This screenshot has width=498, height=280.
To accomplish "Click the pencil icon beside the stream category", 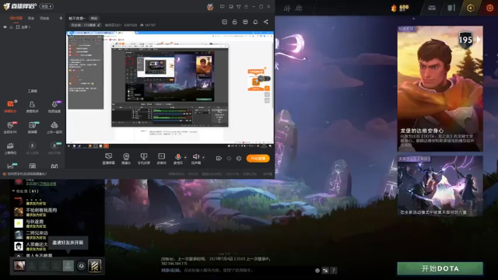I will [99, 25].
